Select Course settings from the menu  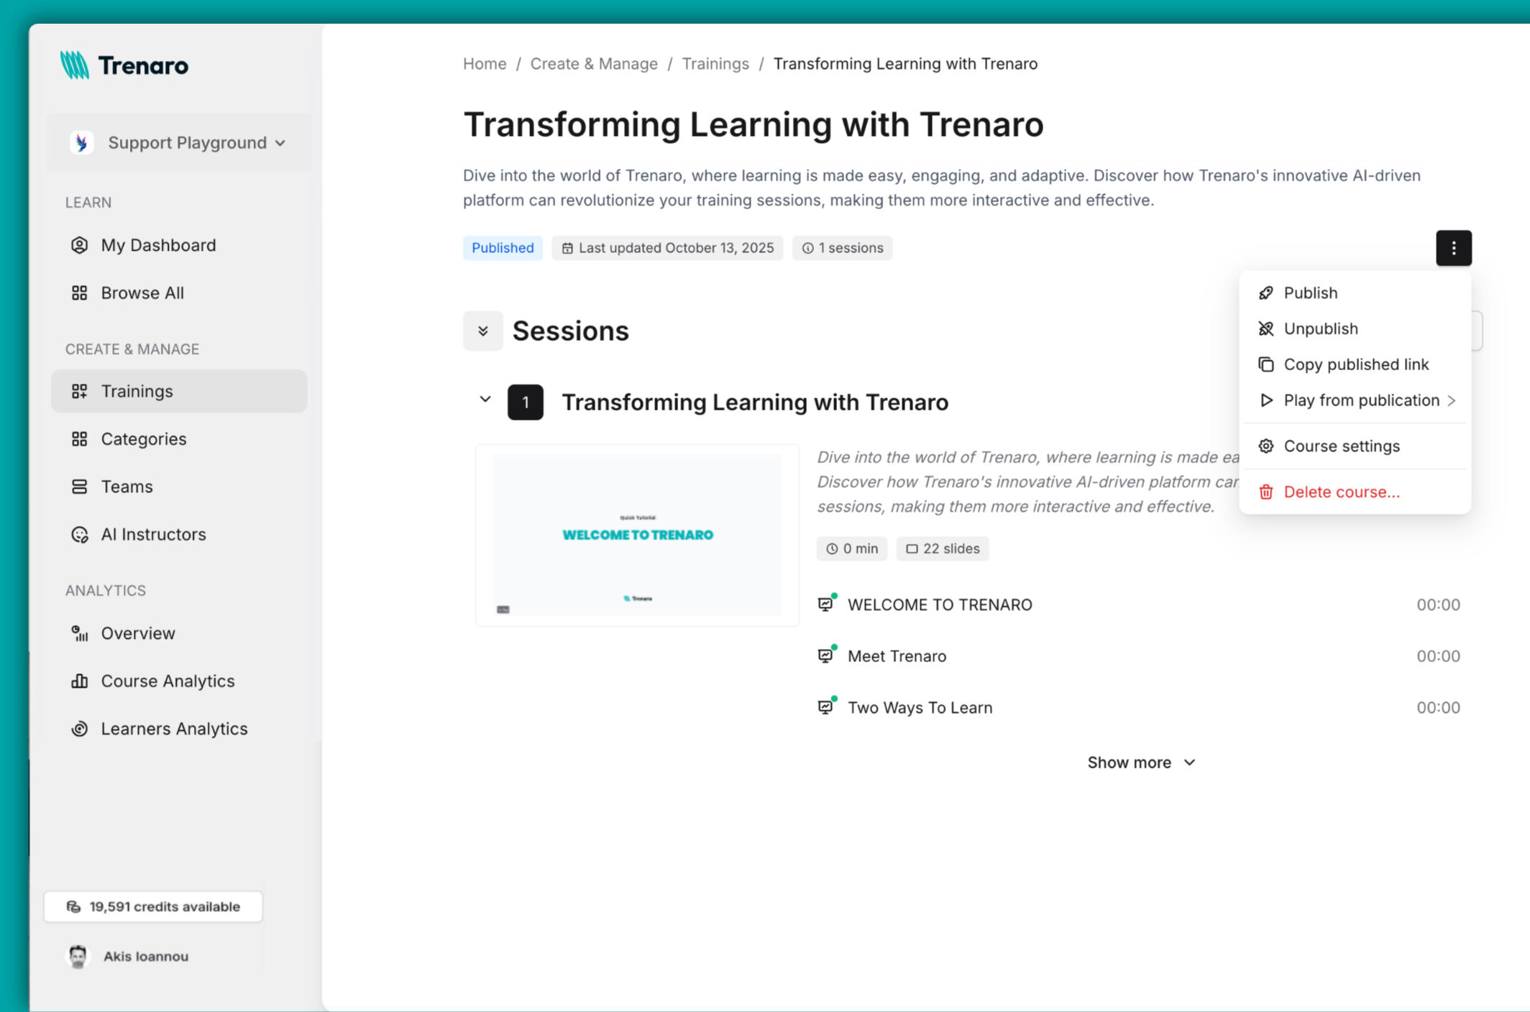[x=1342, y=446]
